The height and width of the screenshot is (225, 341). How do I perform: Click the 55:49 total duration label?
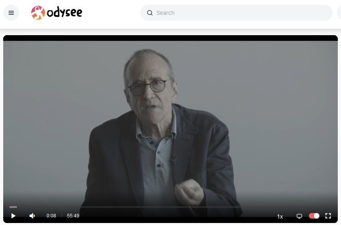point(73,216)
